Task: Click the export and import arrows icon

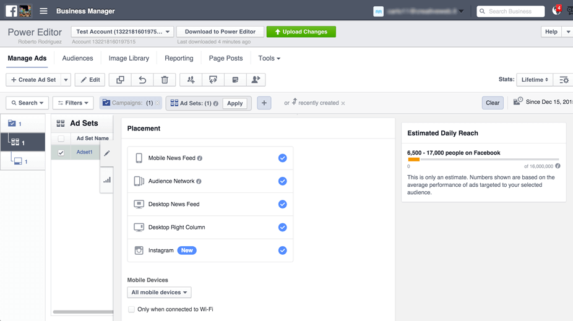Action: (213, 80)
